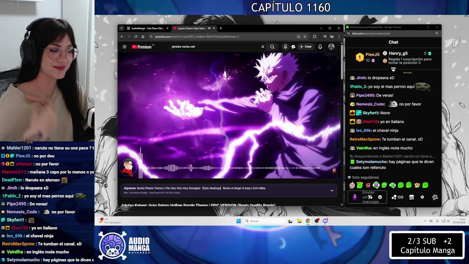Open the YouTube account avatar menu
Screen dimensions: 469x264
(x=331, y=47)
